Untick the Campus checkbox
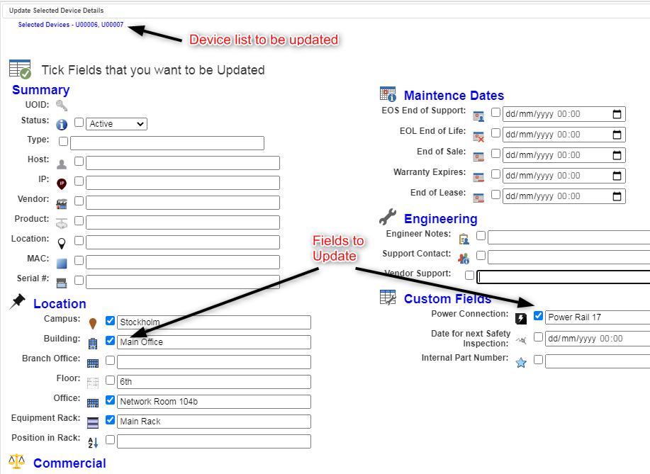This screenshot has width=650, height=474. coord(110,320)
